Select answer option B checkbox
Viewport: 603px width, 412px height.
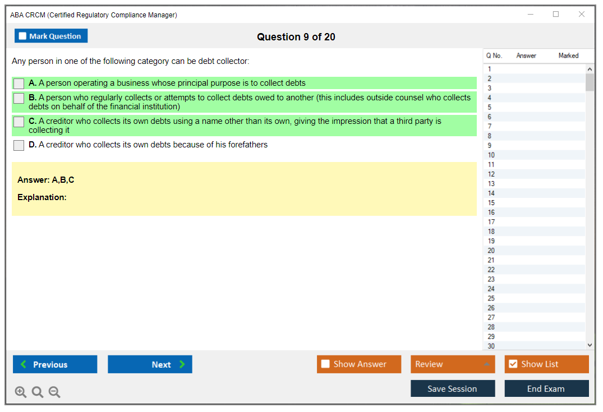(x=19, y=98)
